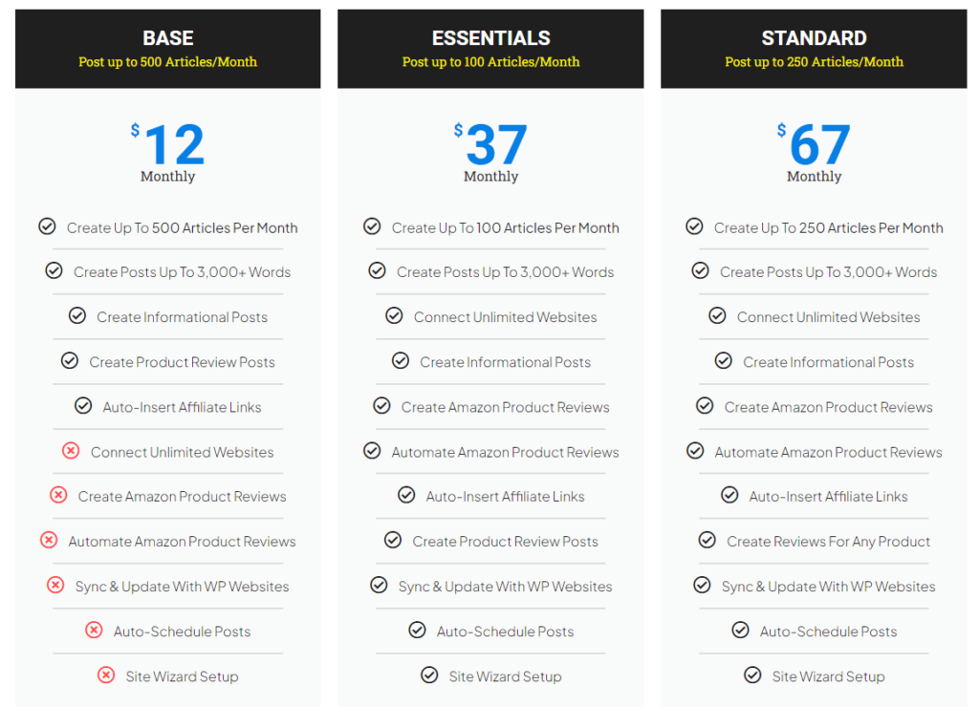
Task: Click checkmark next to Create Reviews For Any Product
Action: pos(707,540)
